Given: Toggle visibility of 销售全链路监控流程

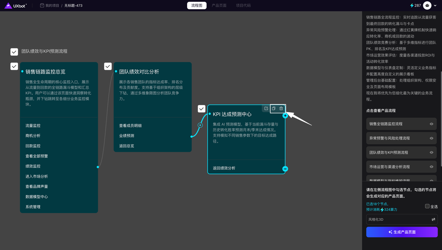Looking at the screenshot, I should pos(431,124).
